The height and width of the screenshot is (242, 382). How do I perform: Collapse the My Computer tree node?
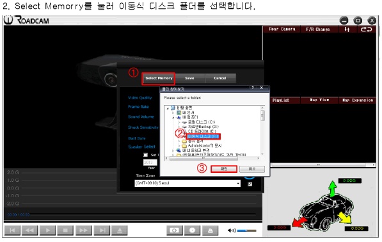(173, 117)
